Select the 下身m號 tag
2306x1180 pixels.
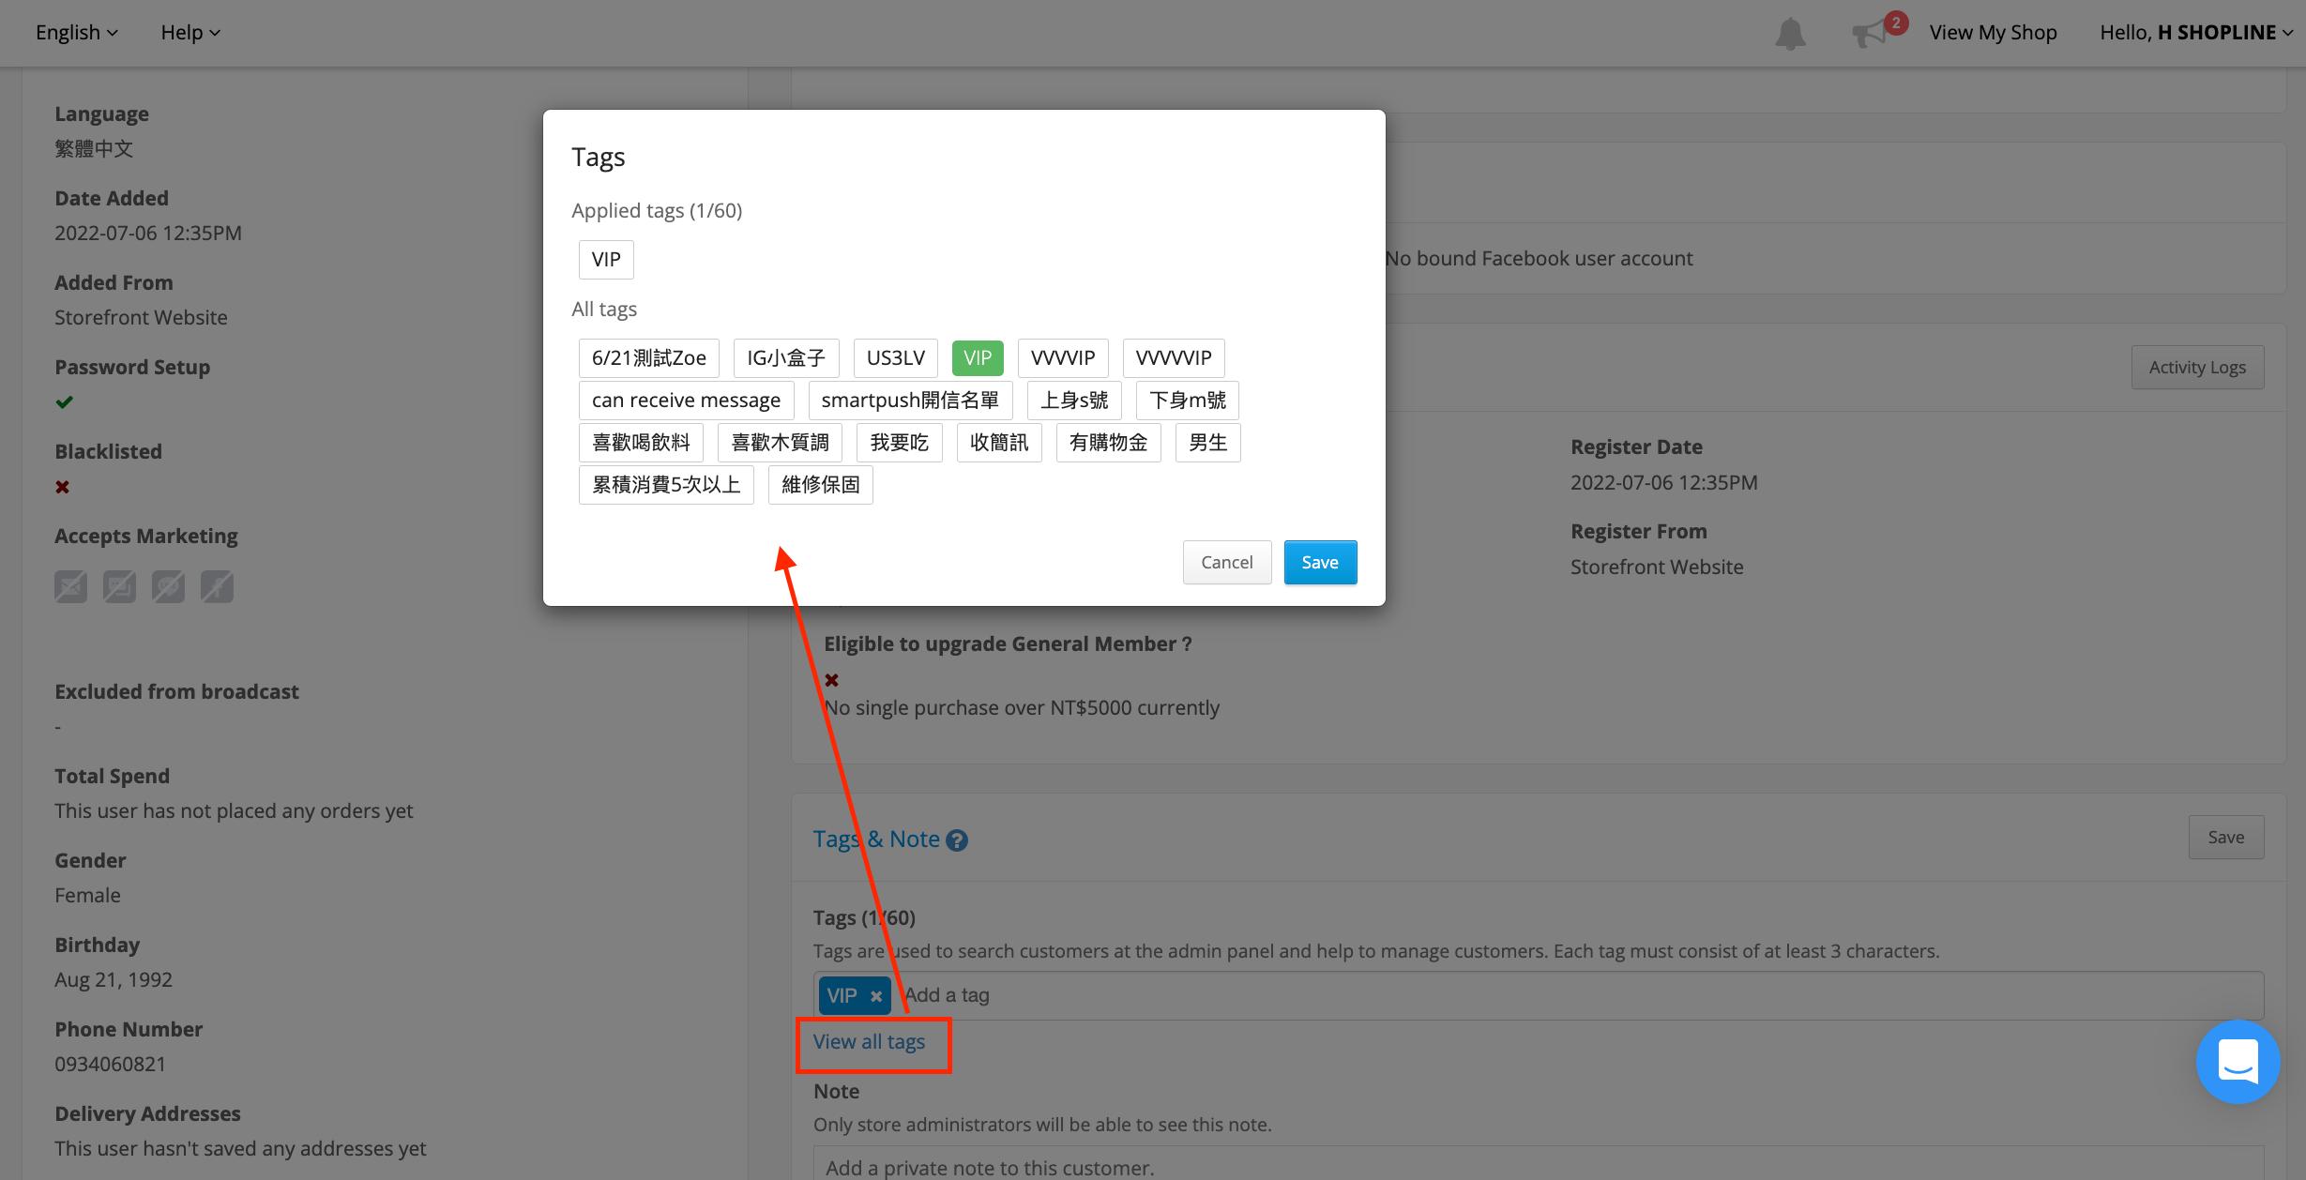[1188, 400]
